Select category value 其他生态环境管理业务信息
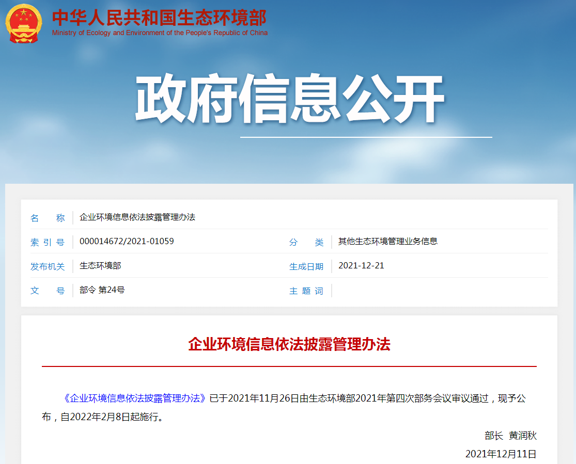The height and width of the screenshot is (464, 576). [x=388, y=241]
